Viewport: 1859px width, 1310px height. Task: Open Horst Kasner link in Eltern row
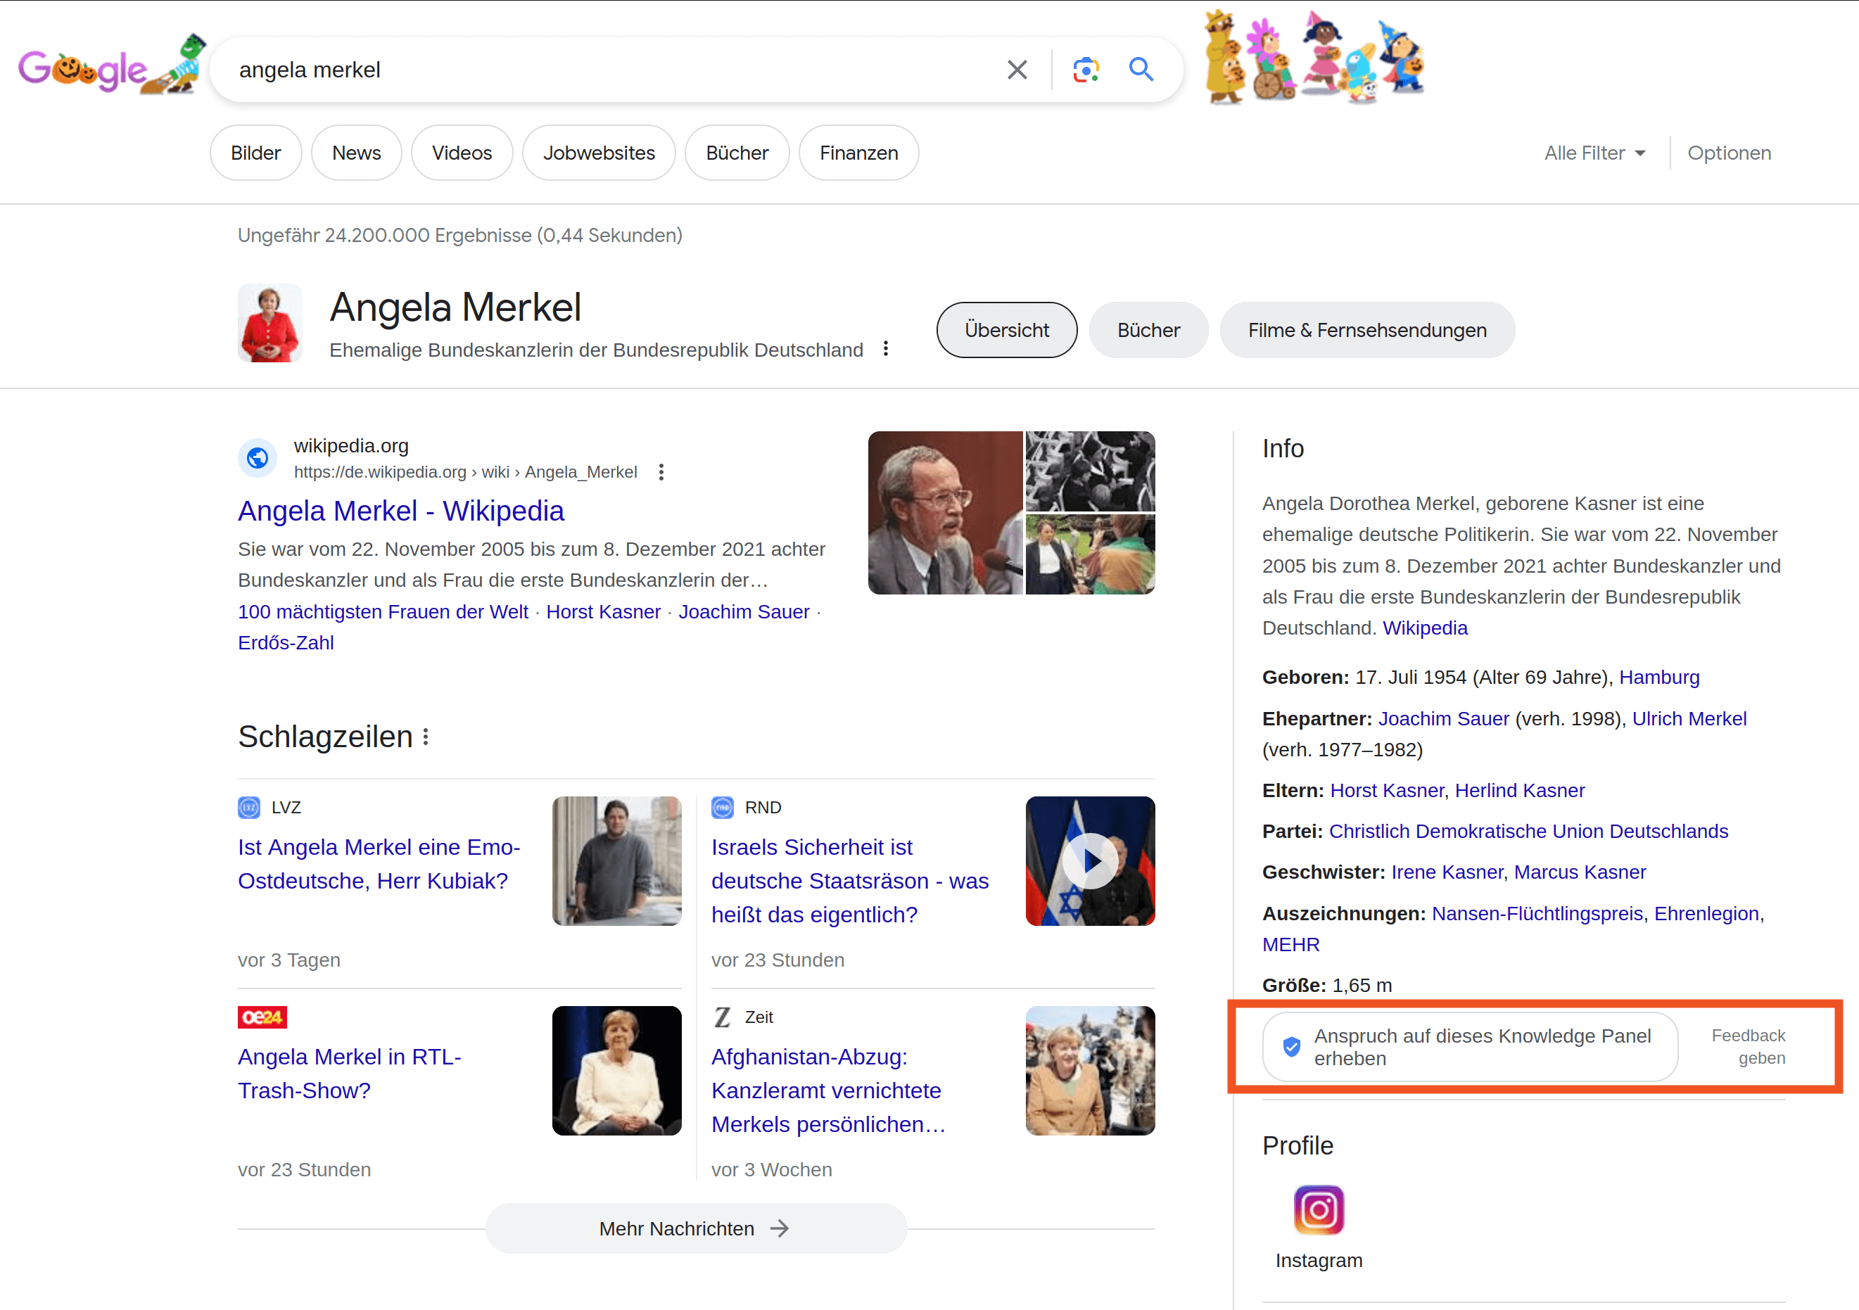(1387, 791)
